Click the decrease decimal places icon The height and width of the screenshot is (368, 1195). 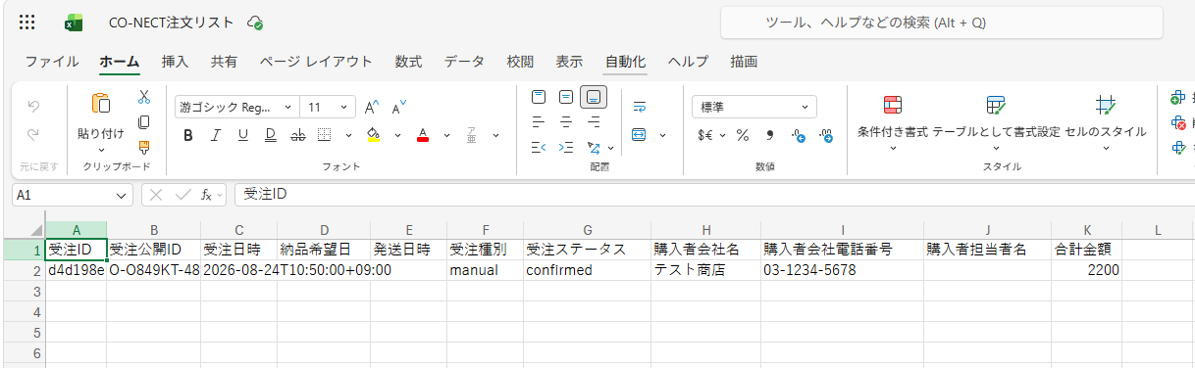(826, 135)
